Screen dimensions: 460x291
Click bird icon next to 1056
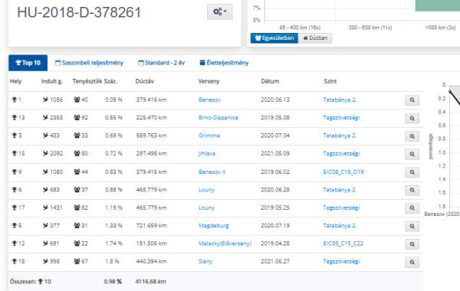coord(45,100)
